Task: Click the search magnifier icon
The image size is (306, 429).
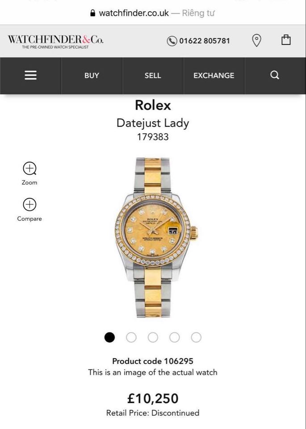Action: [x=275, y=75]
